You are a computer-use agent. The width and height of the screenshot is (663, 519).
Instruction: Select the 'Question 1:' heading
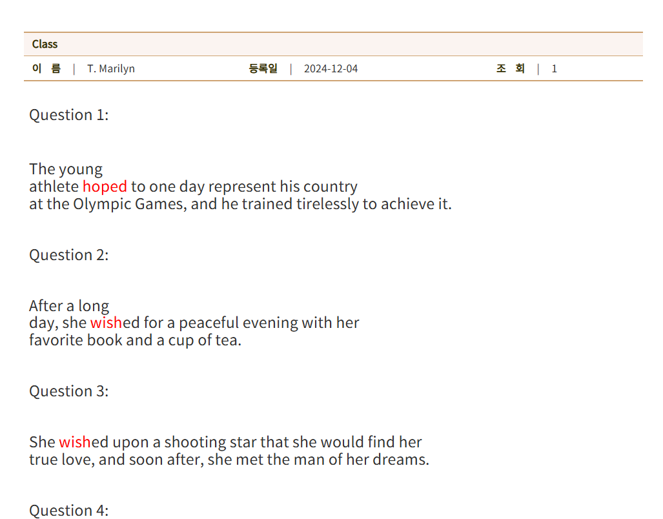[x=69, y=115]
